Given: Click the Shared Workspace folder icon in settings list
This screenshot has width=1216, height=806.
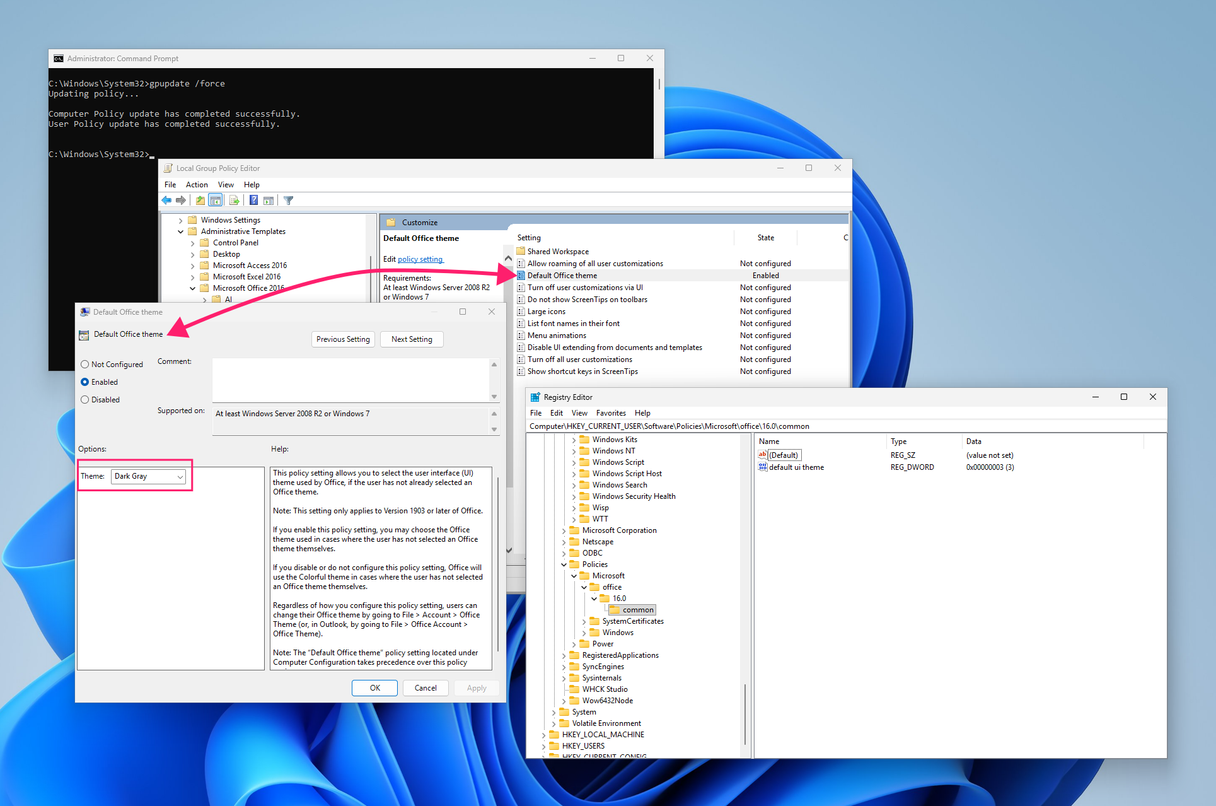Looking at the screenshot, I should [521, 251].
